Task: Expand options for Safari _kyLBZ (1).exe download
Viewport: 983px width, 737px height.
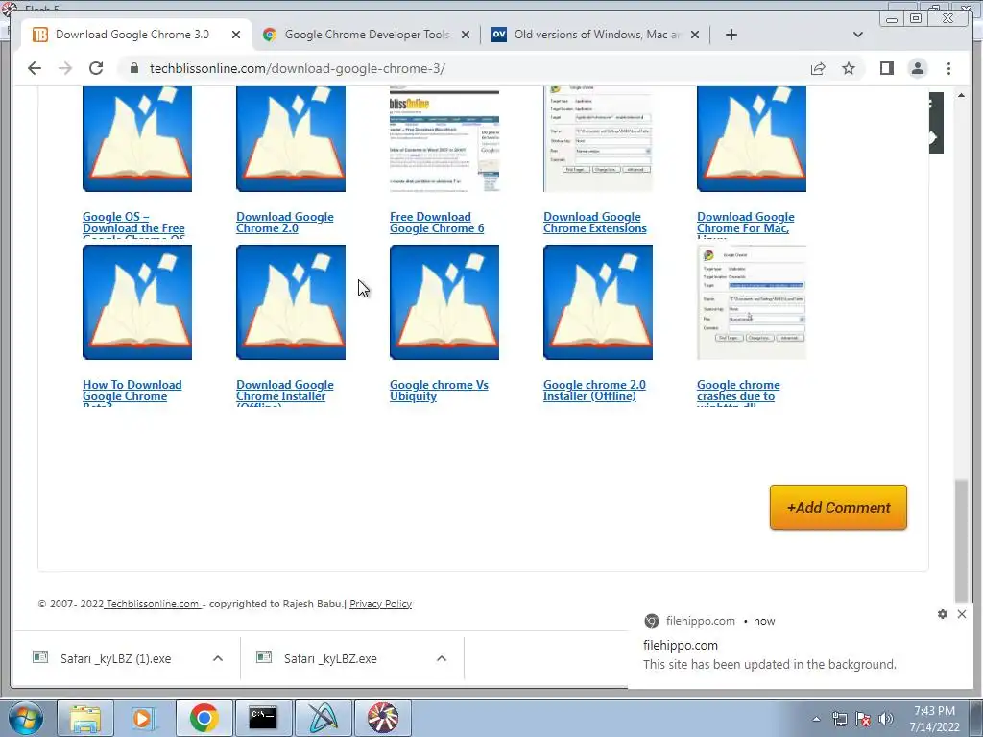Action: [x=218, y=658]
